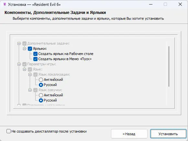The width and height of the screenshot is (188, 141).
Task: Enable Не создавать деинсталлятор после установки
Action: (8, 131)
